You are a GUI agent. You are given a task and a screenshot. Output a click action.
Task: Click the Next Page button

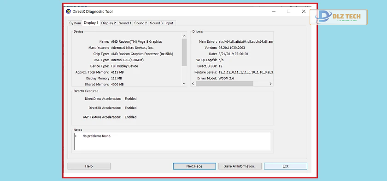point(194,166)
